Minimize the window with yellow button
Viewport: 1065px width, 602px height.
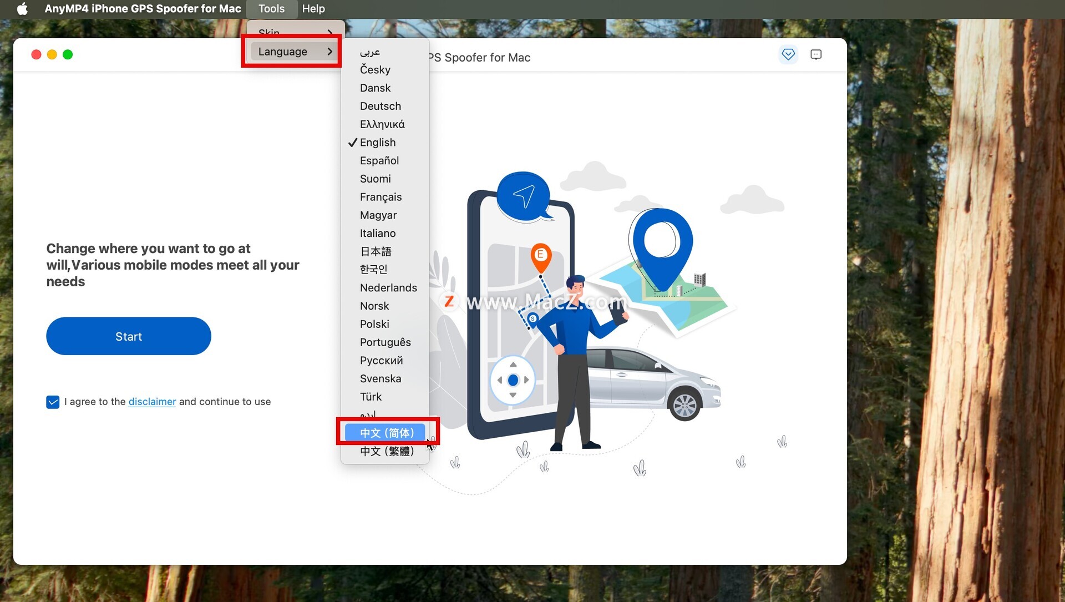coord(52,54)
